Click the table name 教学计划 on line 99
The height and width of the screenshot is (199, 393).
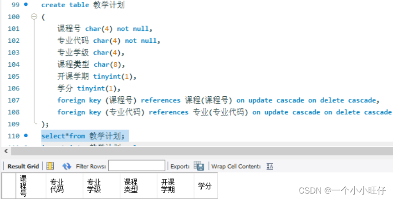(x=109, y=5)
